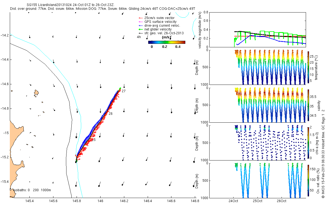
Task: Click the '146.8' longitude tick label
Action: [195, 201]
